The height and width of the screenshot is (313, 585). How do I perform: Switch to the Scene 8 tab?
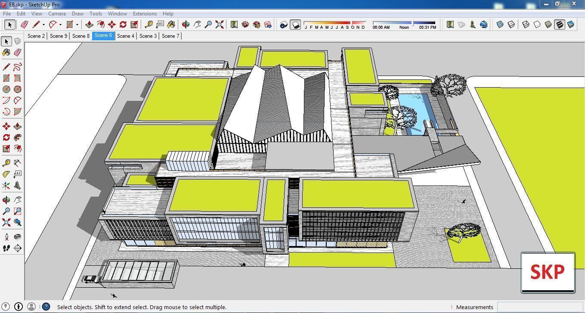point(81,36)
